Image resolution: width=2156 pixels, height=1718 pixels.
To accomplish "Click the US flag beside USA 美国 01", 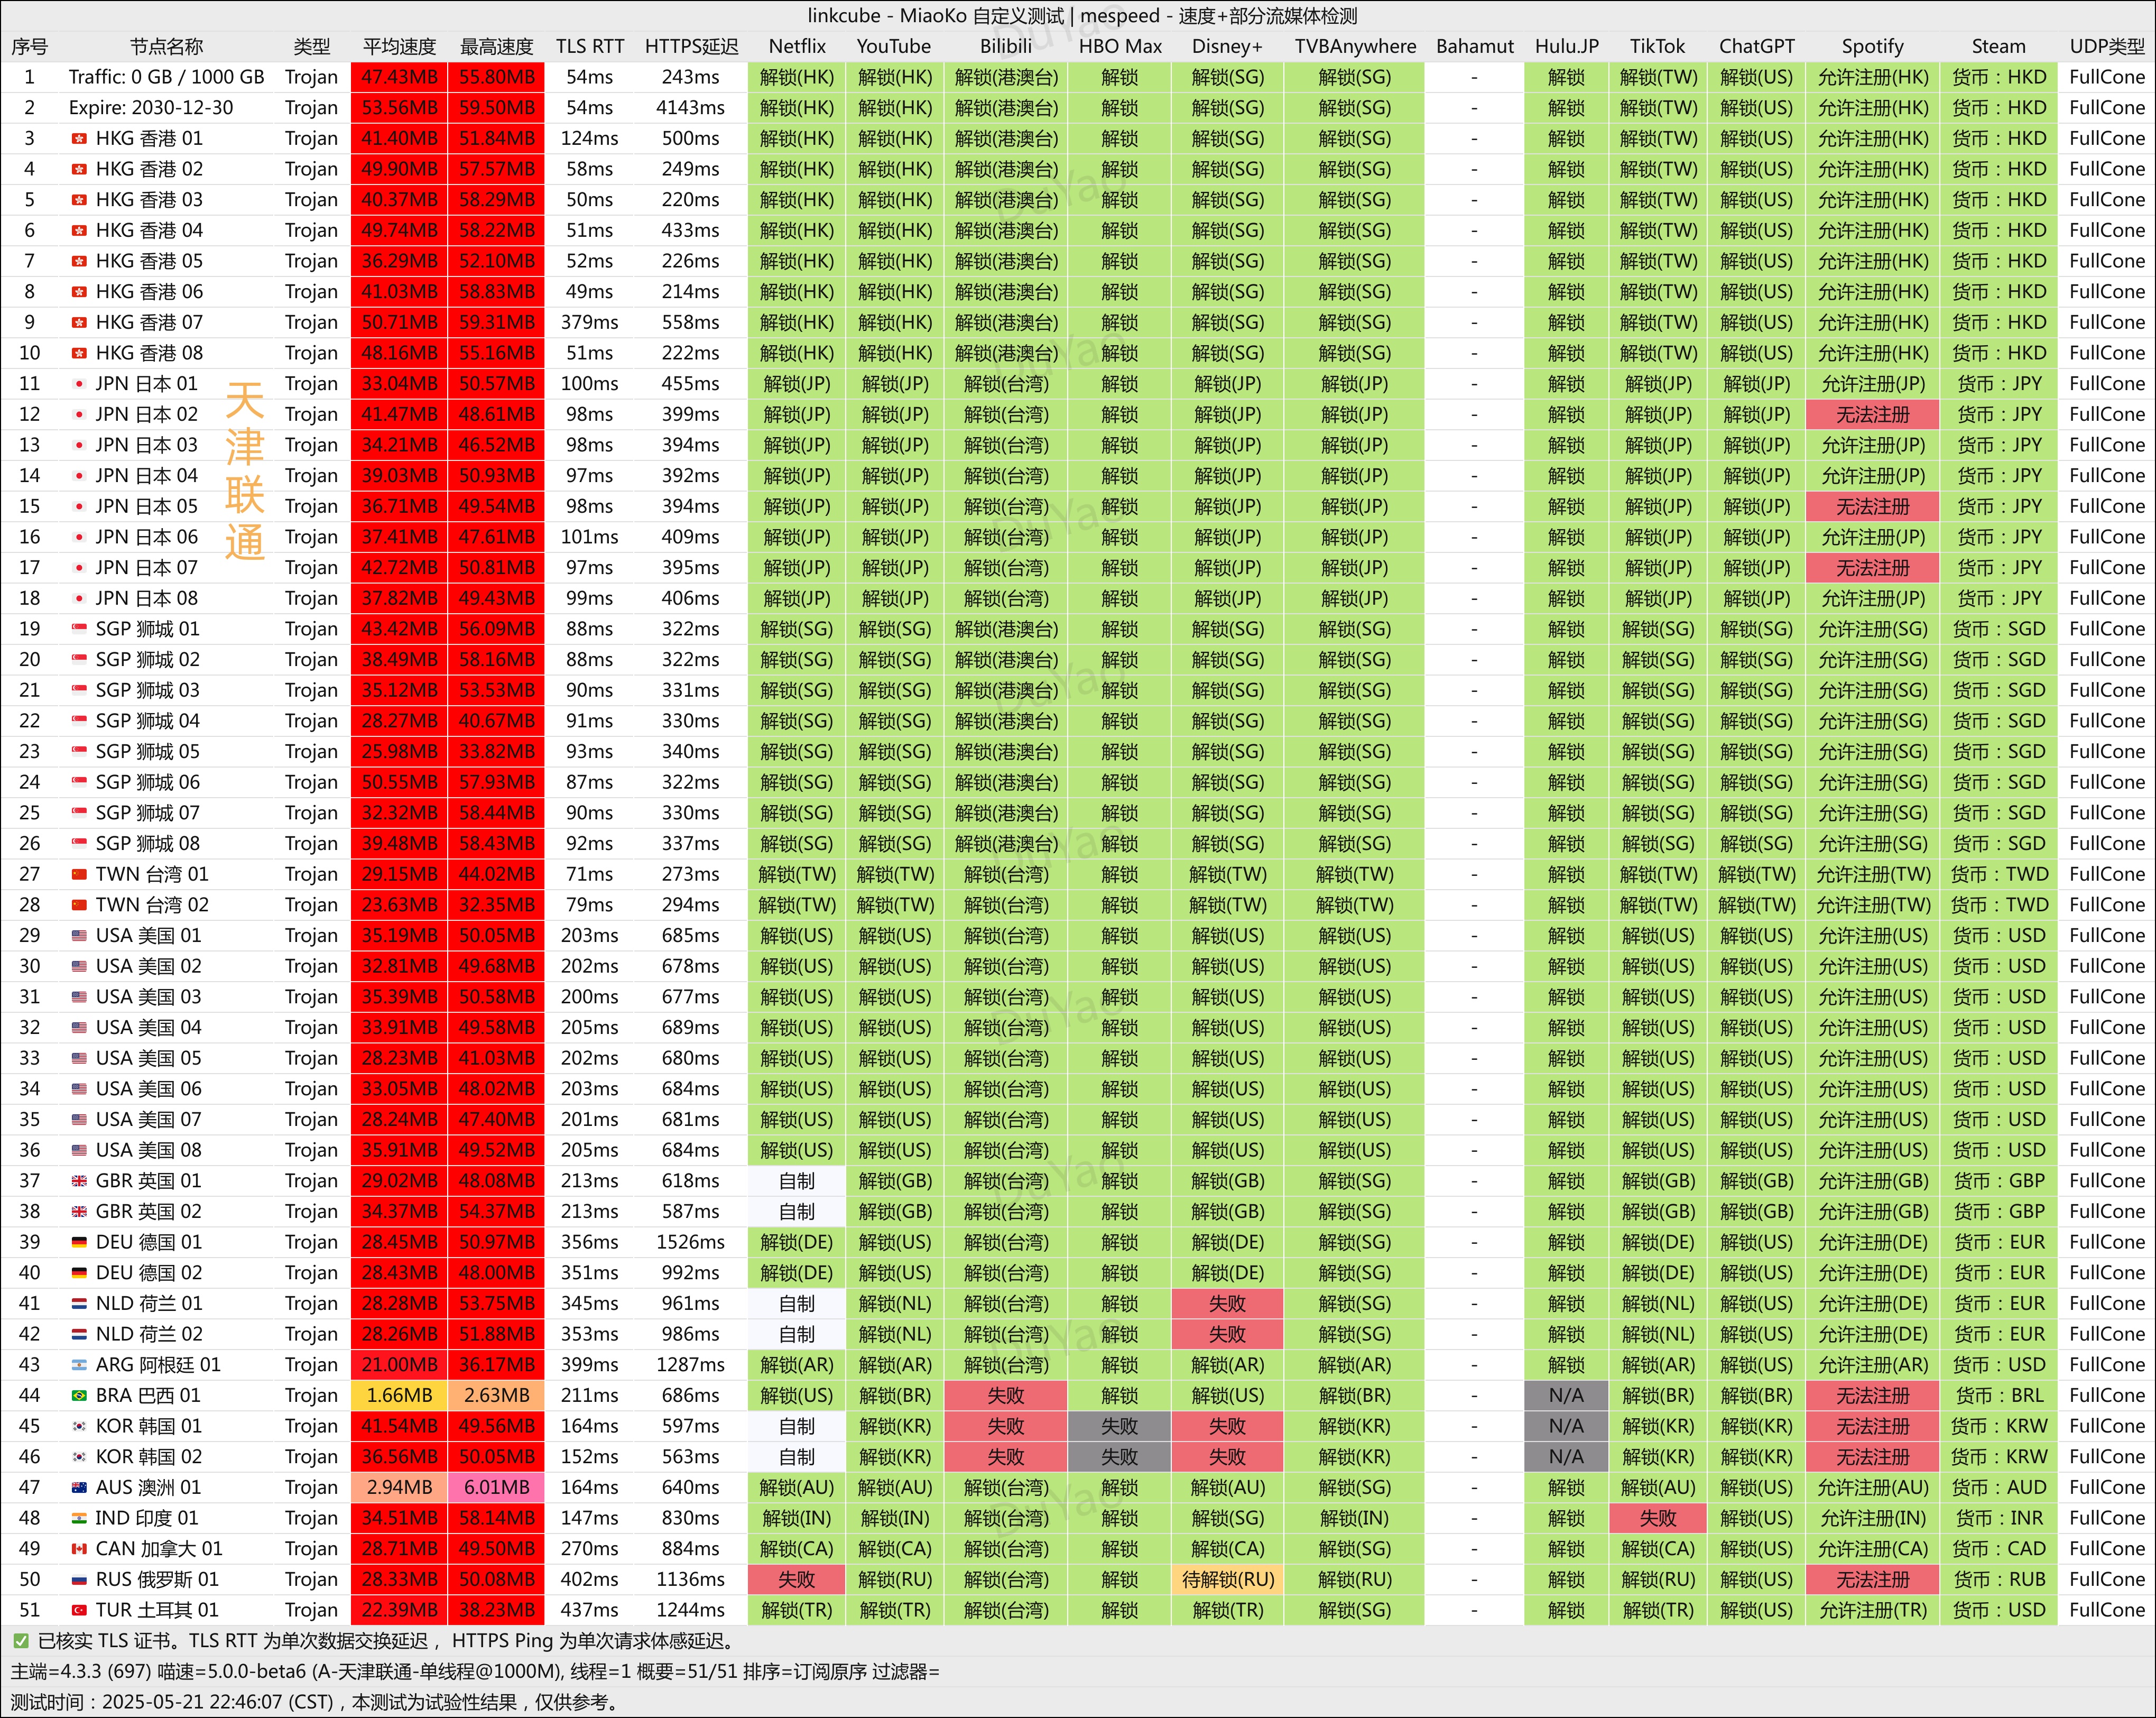I will coord(79,936).
